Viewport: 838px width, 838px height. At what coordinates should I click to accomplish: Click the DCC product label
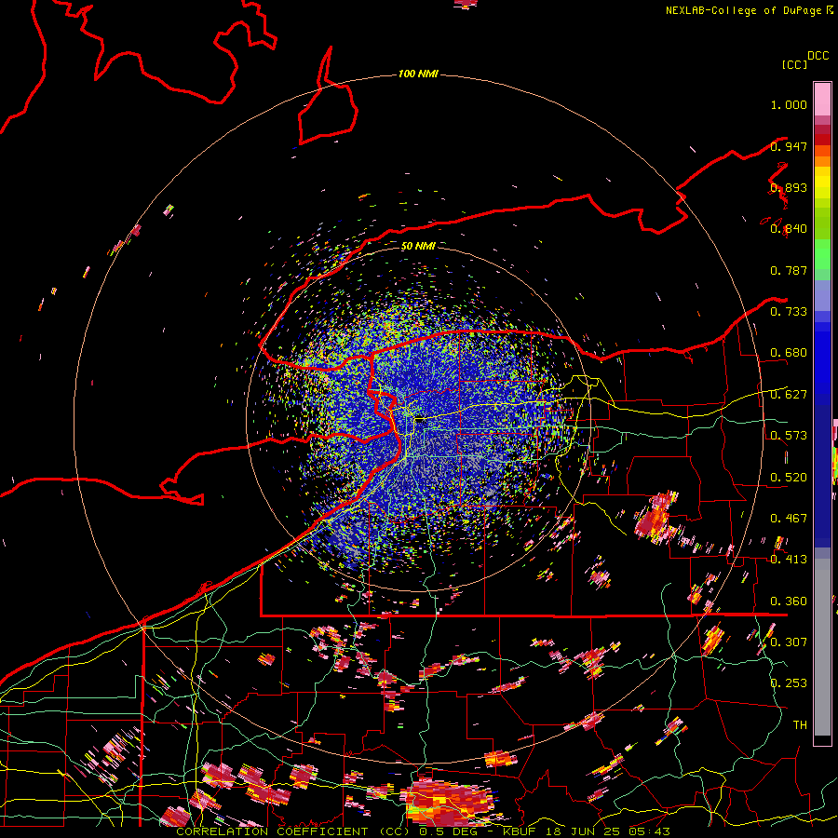pos(818,56)
